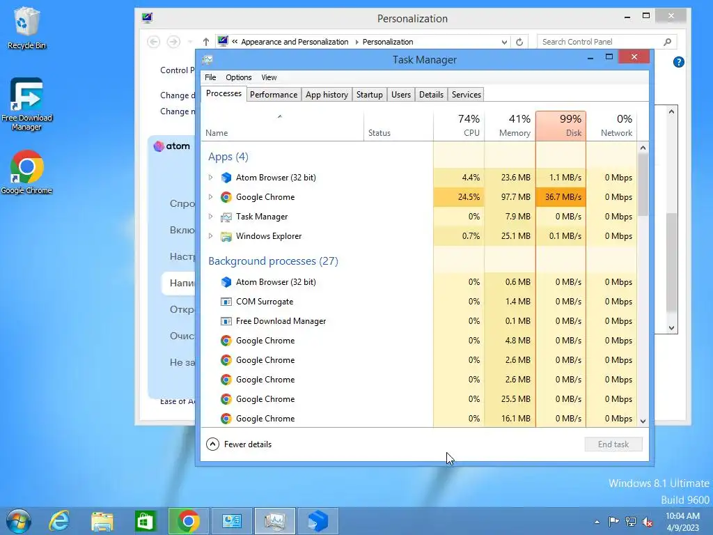713x535 pixels.
Task: Select the Chrome process using 16.1 MB
Action: coord(419,419)
